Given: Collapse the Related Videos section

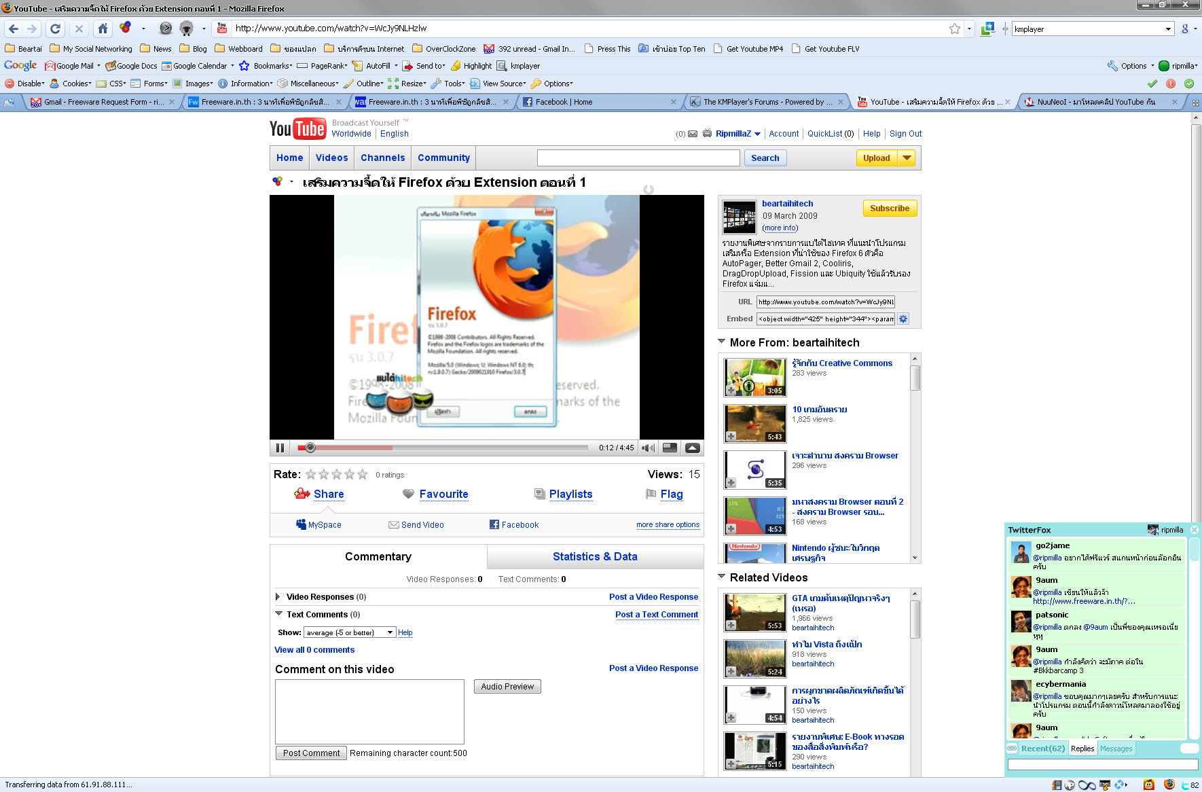Looking at the screenshot, I should (722, 577).
